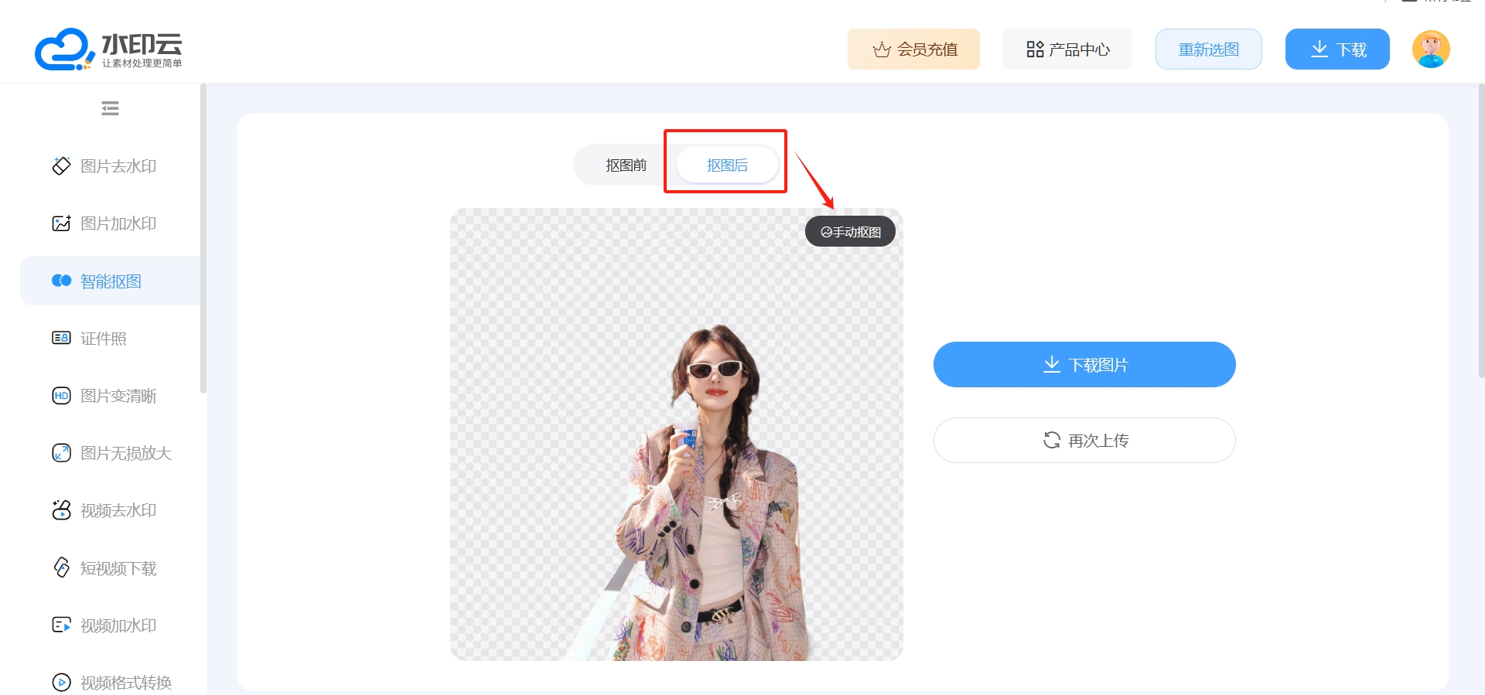This screenshot has width=1485, height=695.
Task: Click the 会员充值 button
Action: (x=913, y=49)
